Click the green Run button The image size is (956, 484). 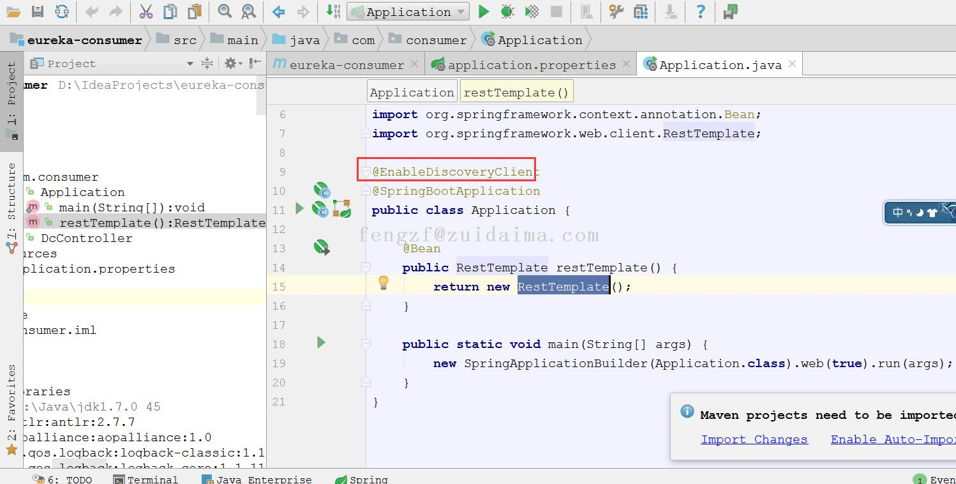[x=484, y=11]
